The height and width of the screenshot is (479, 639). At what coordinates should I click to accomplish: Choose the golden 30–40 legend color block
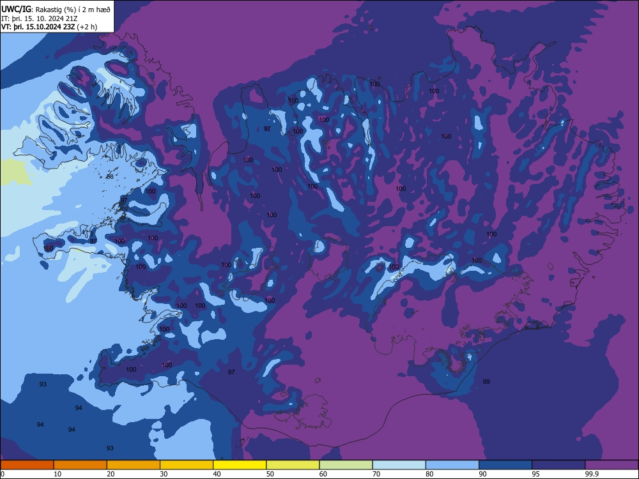187,465
